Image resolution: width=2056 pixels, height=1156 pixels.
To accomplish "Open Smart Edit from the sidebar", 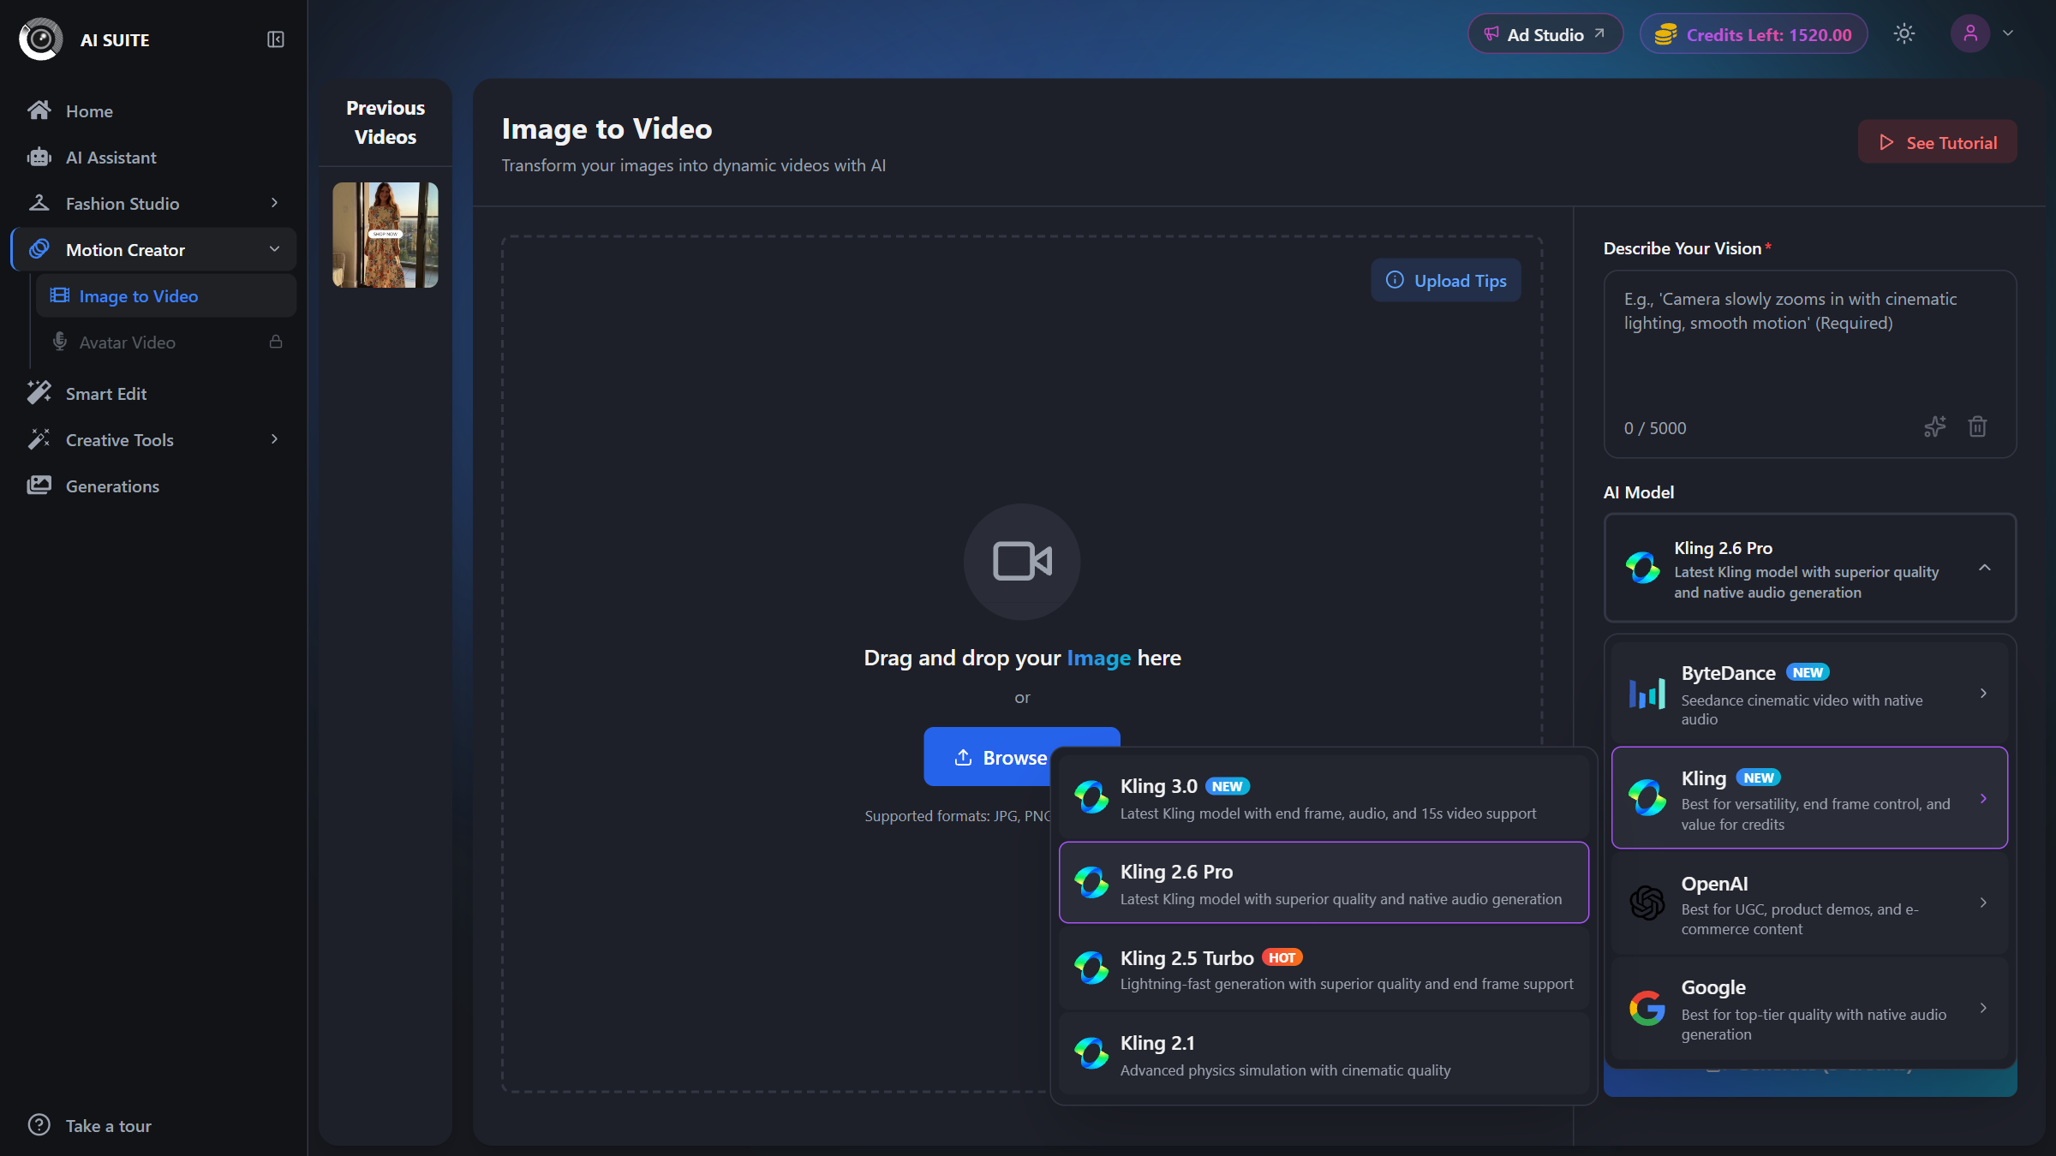I will pos(154,393).
